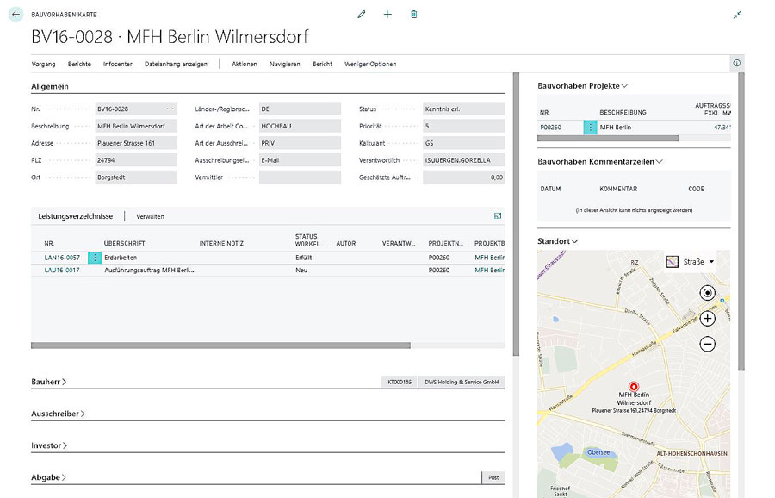This screenshot has height=498, width=775.
Task: Open the Infocenter menu
Action: click(118, 64)
